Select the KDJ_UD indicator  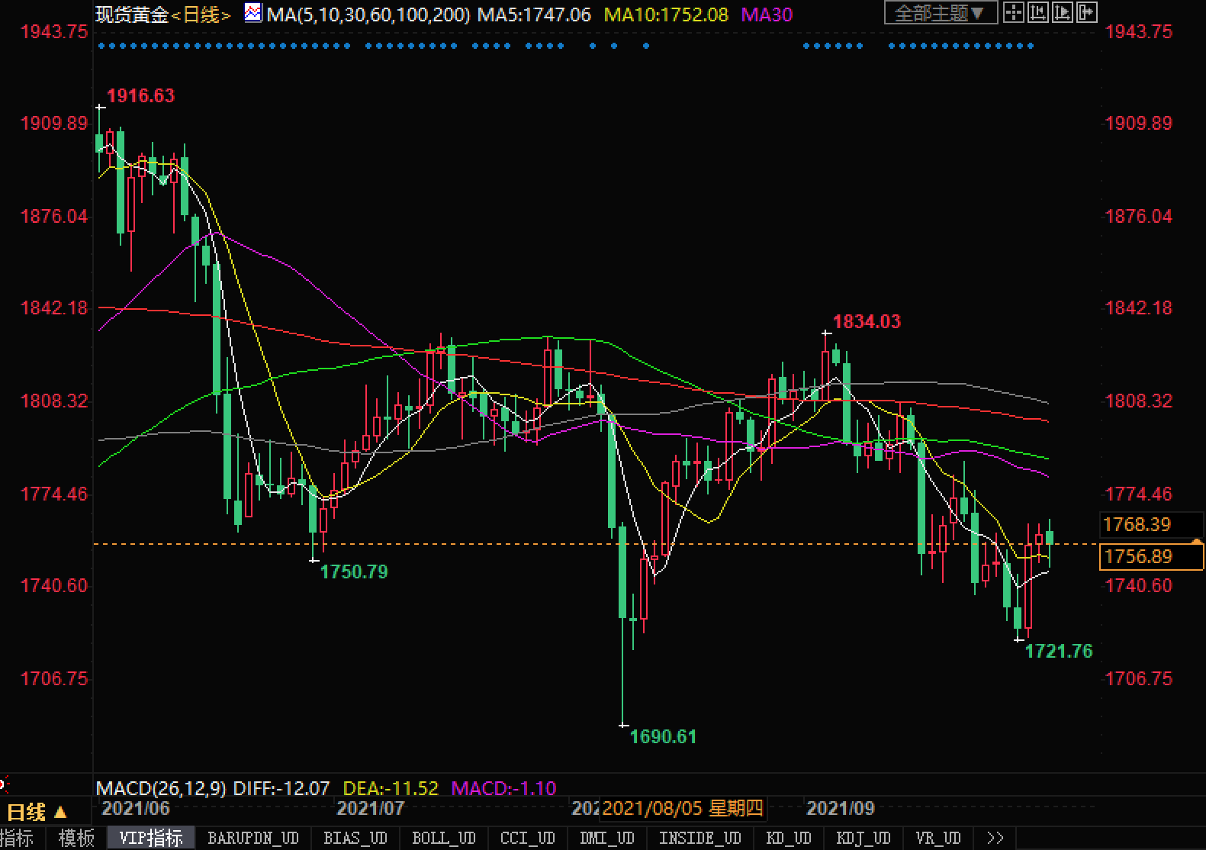(863, 838)
